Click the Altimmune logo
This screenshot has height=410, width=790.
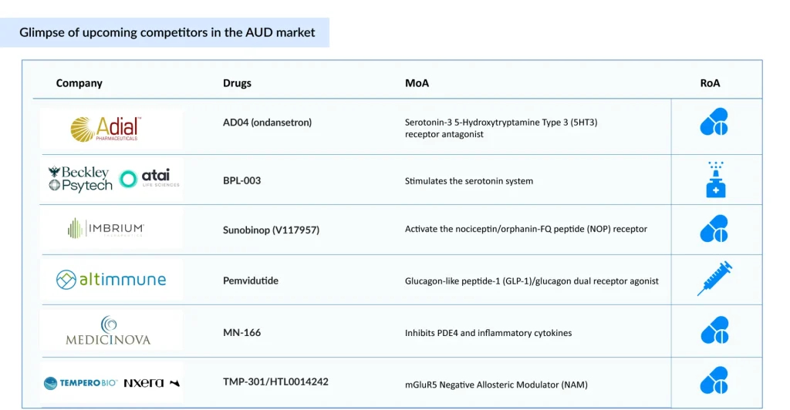coord(111,280)
